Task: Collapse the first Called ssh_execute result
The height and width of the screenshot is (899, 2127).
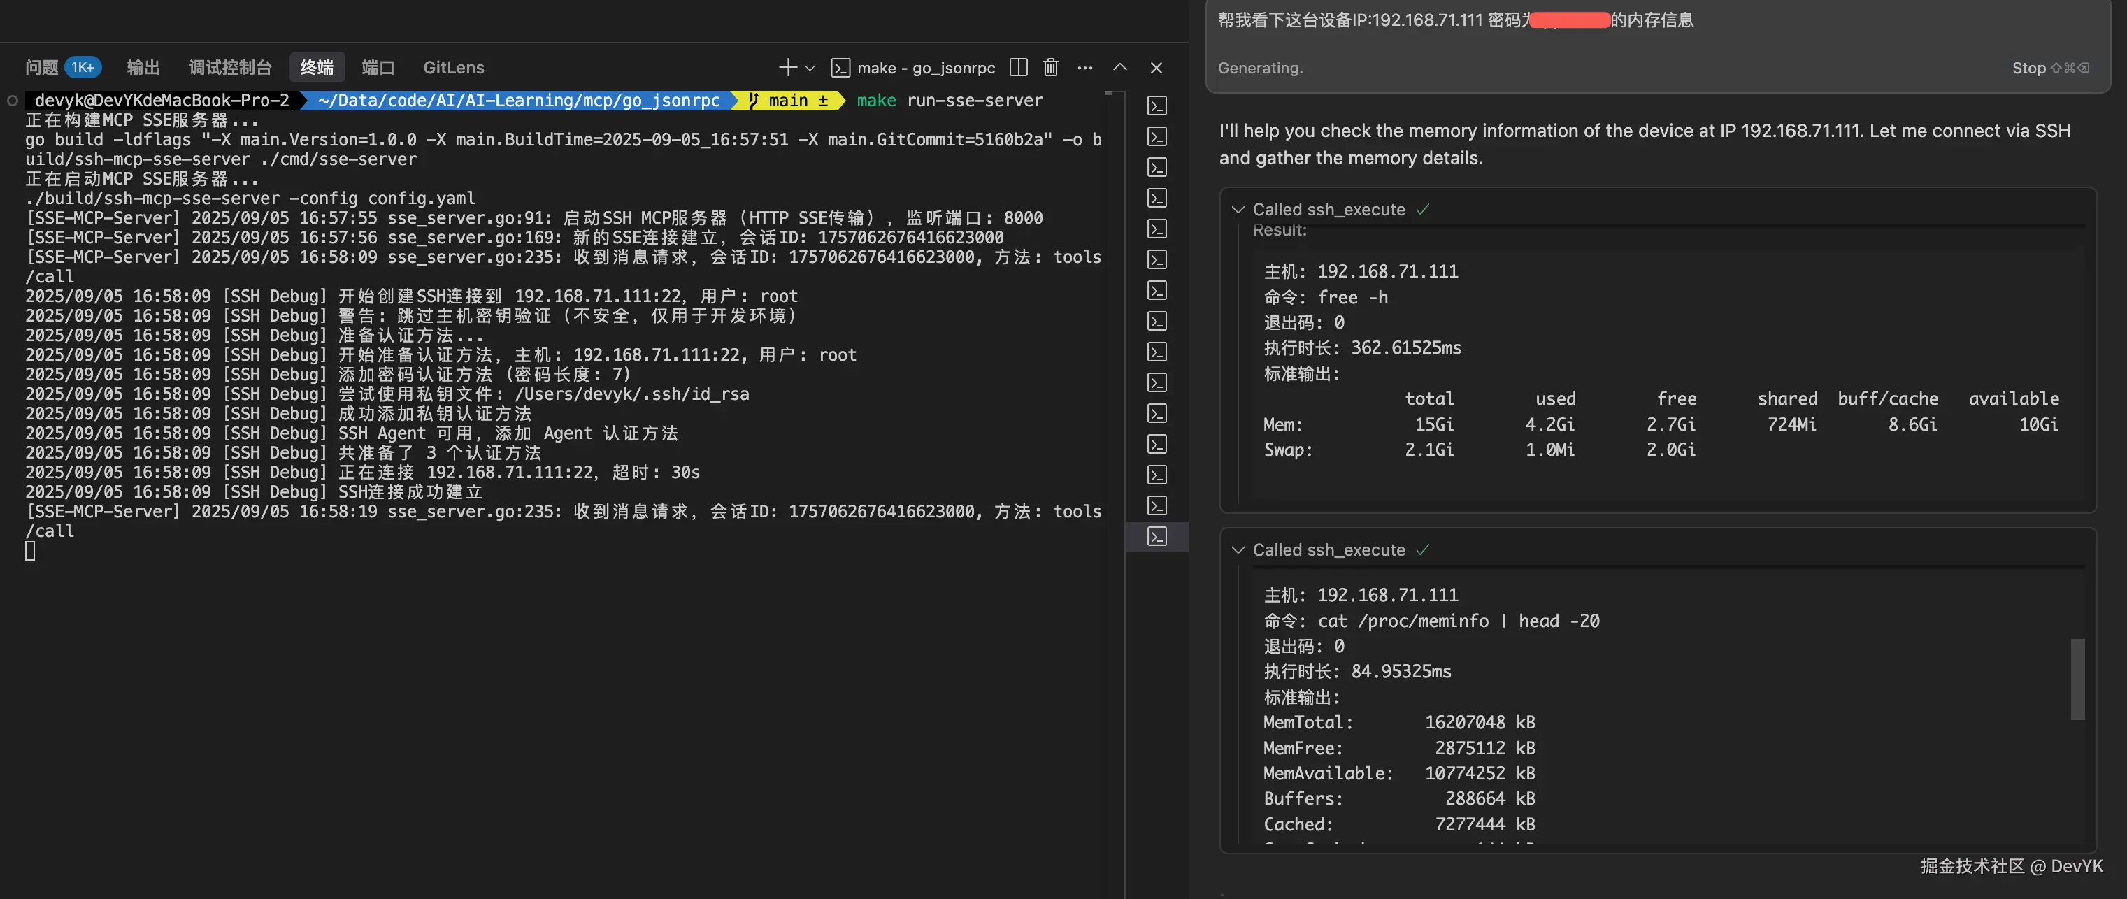Action: pos(1238,210)
